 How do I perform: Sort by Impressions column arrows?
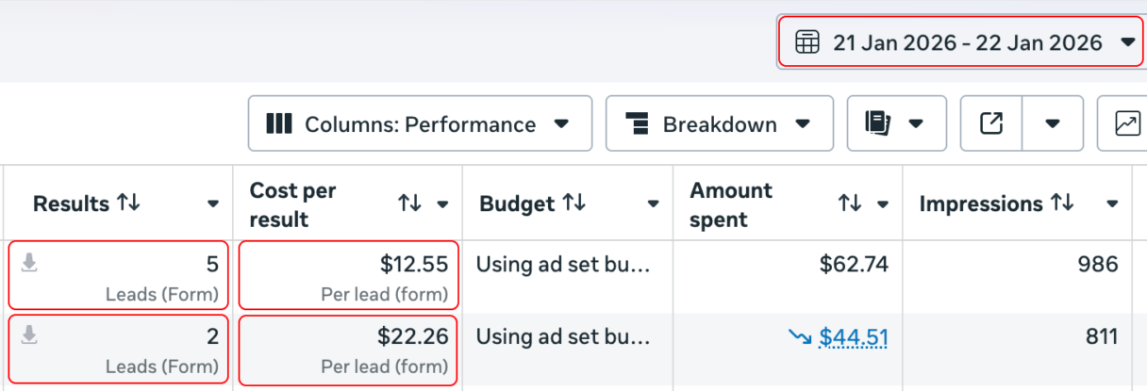point(1062,204)
